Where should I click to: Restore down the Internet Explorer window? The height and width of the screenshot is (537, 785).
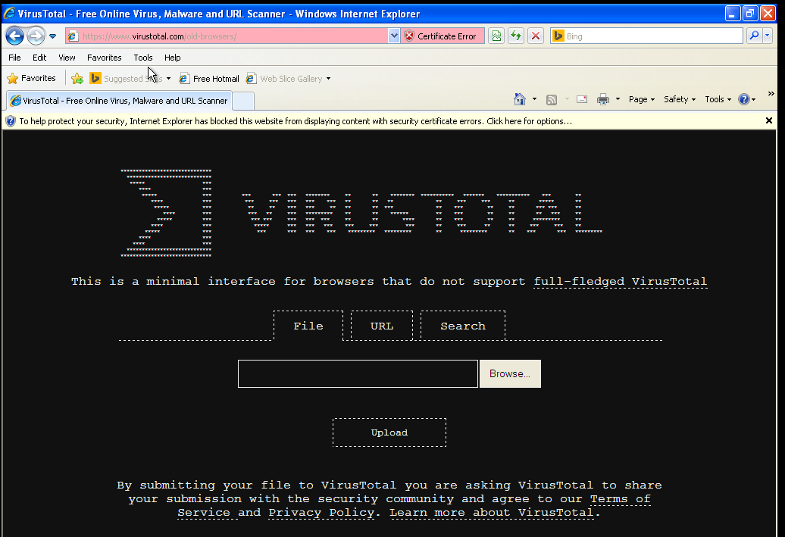pos(750,14)
